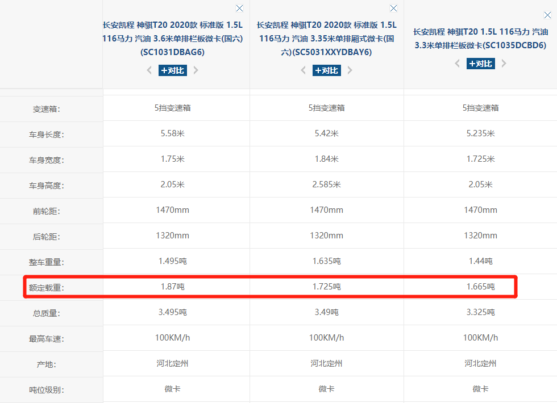Click the 1.665吨 rated load value
The height and width of the screenshot is (403, 557).
[481, 287]
